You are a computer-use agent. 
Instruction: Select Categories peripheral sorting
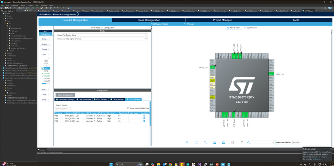(x=45, y=34)
